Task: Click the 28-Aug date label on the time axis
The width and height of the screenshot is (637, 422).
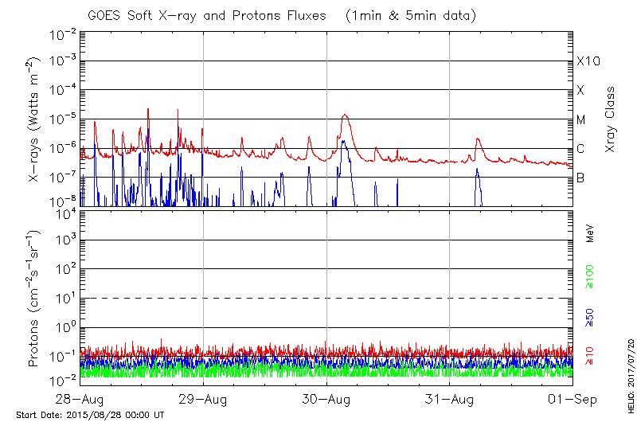Action: 80,399
